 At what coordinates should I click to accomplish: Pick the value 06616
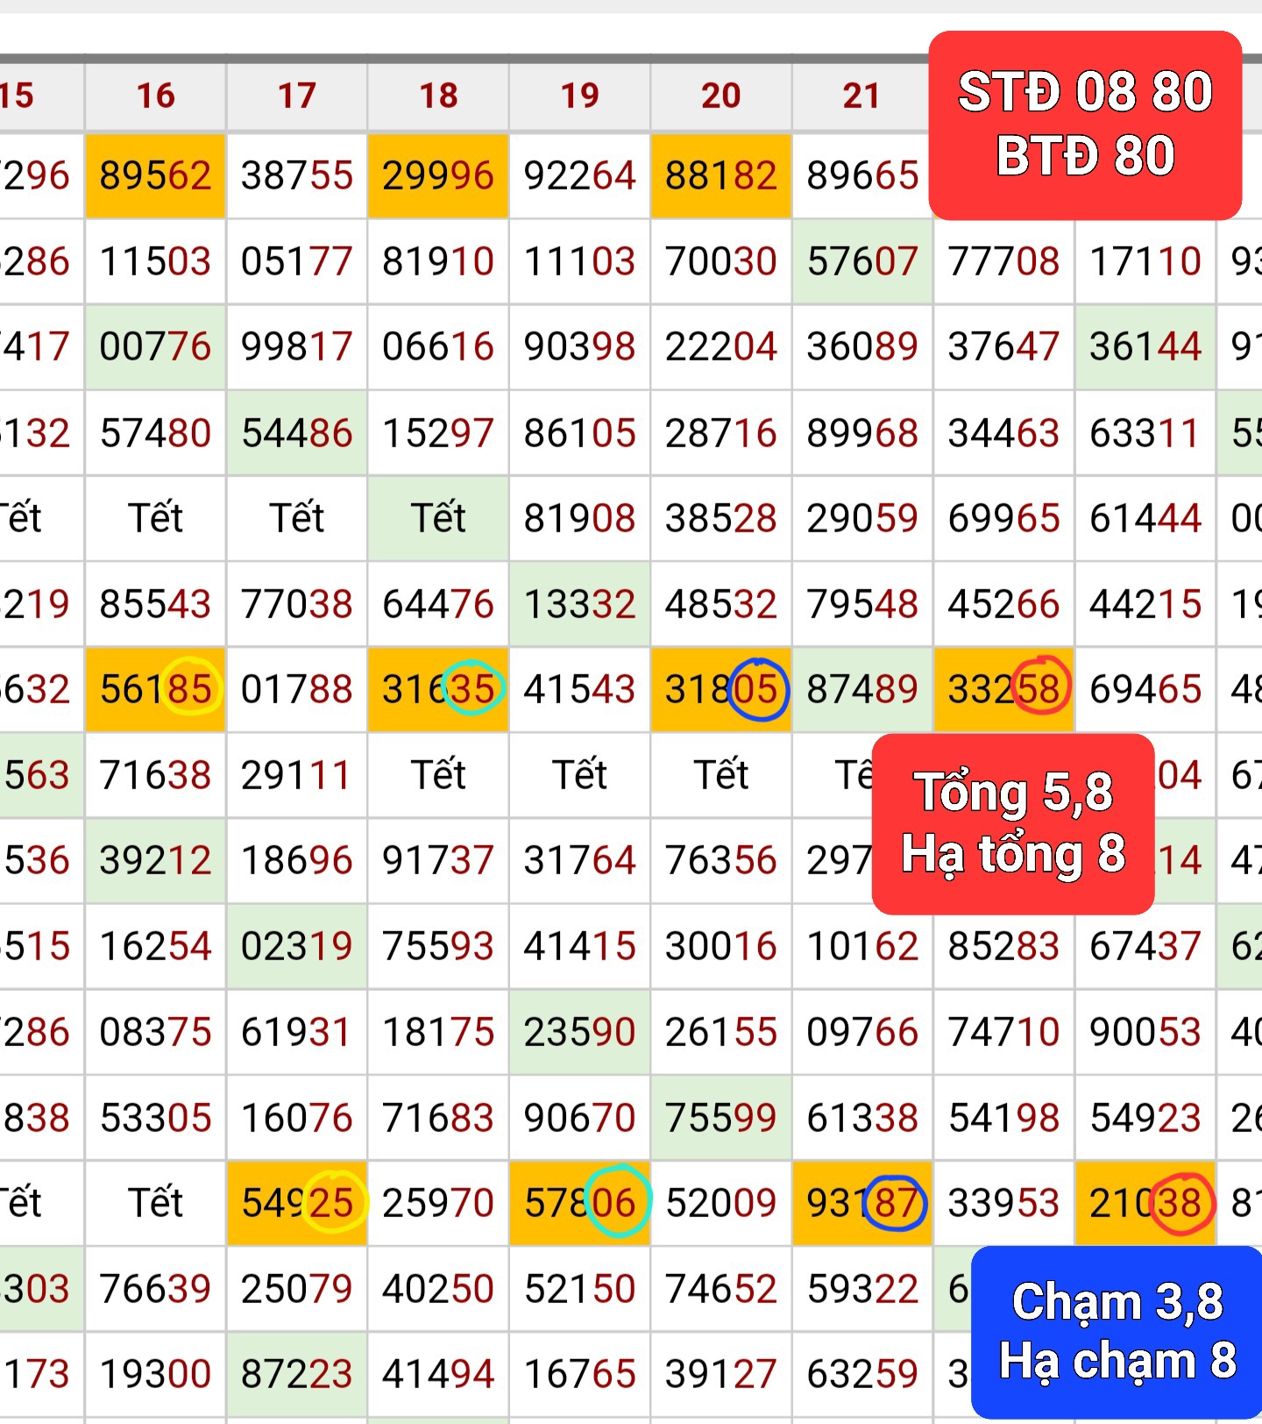[438, 346]
